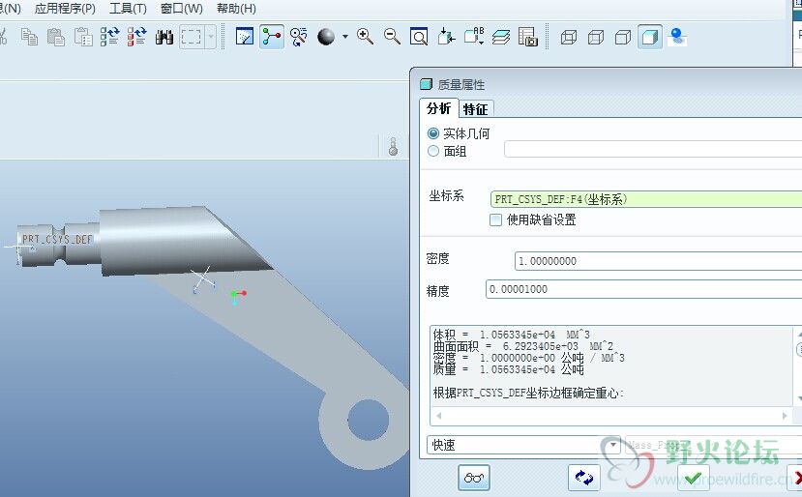Click the PRT_CSYS_DEF label on the model

tap(57, 239)
